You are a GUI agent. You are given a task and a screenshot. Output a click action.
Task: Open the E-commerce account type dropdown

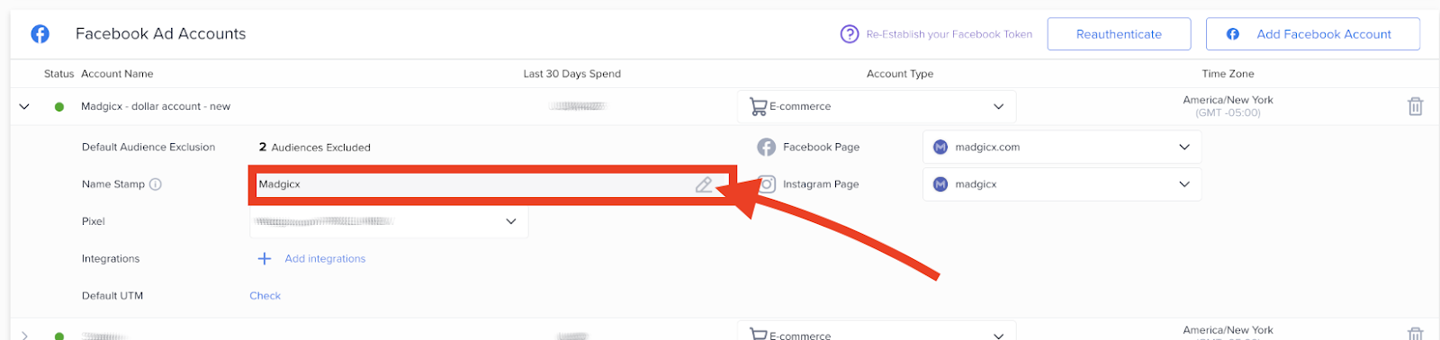(x=877, y=106)
